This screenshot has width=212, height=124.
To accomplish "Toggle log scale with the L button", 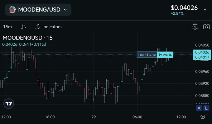I will (x=206, y=108).
